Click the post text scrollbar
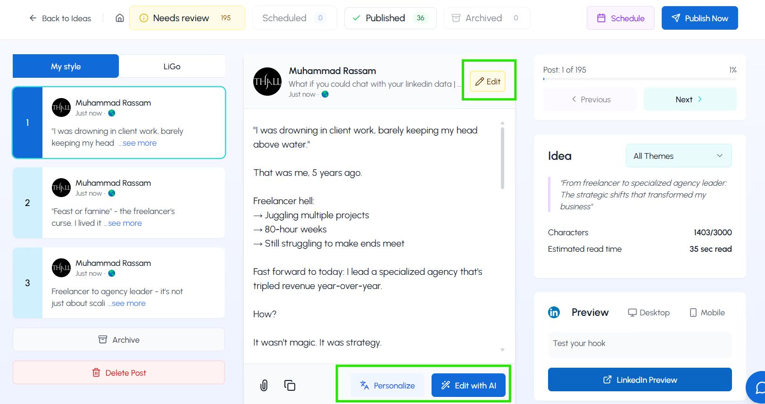The height and width of the screenshot is (404, 765). pyautogui.click(x=502, y=158)
